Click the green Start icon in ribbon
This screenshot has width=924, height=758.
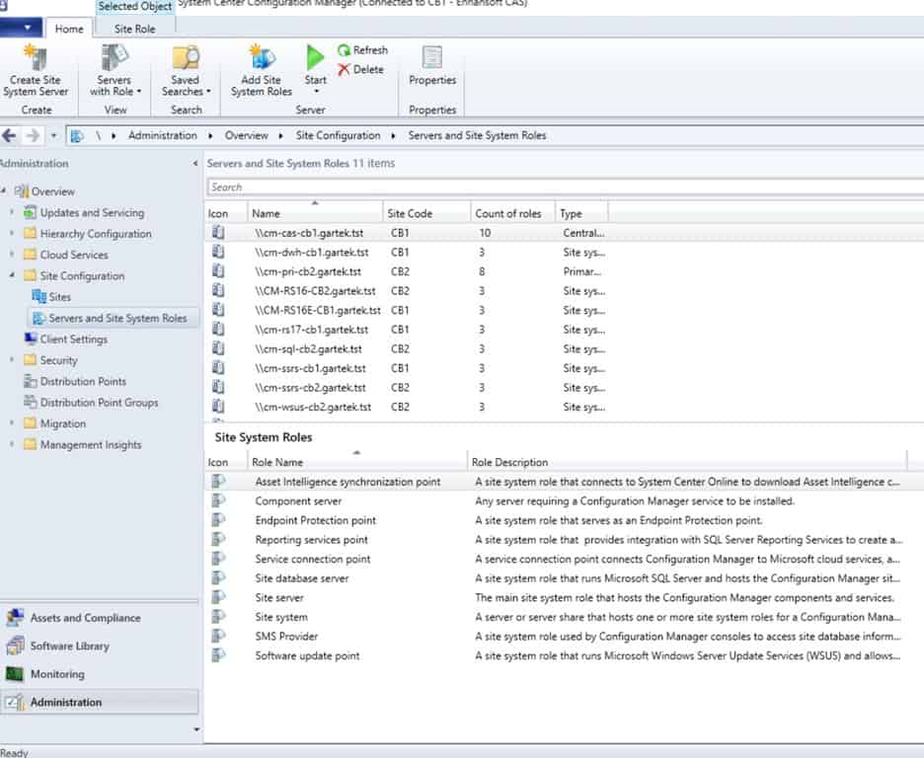click(314, 59)
